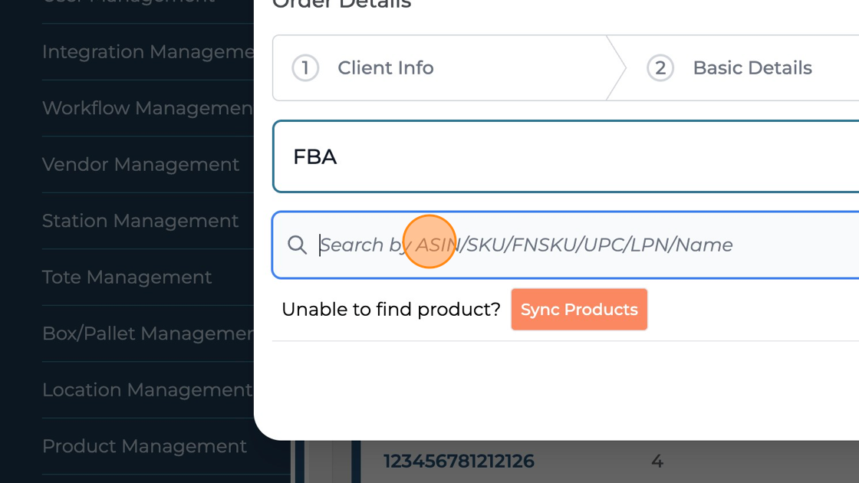Click the Order Details heading
The image size is (859, 483).
pyautogui.click(x=341, y=4)
